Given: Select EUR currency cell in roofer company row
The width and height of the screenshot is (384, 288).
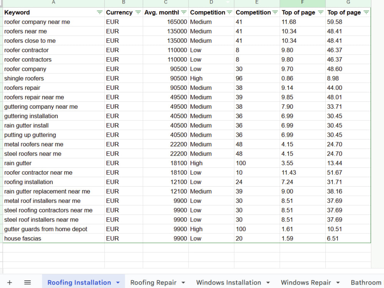Looking at the screenshot, I should pyautogui.click(x=124, y=69).
